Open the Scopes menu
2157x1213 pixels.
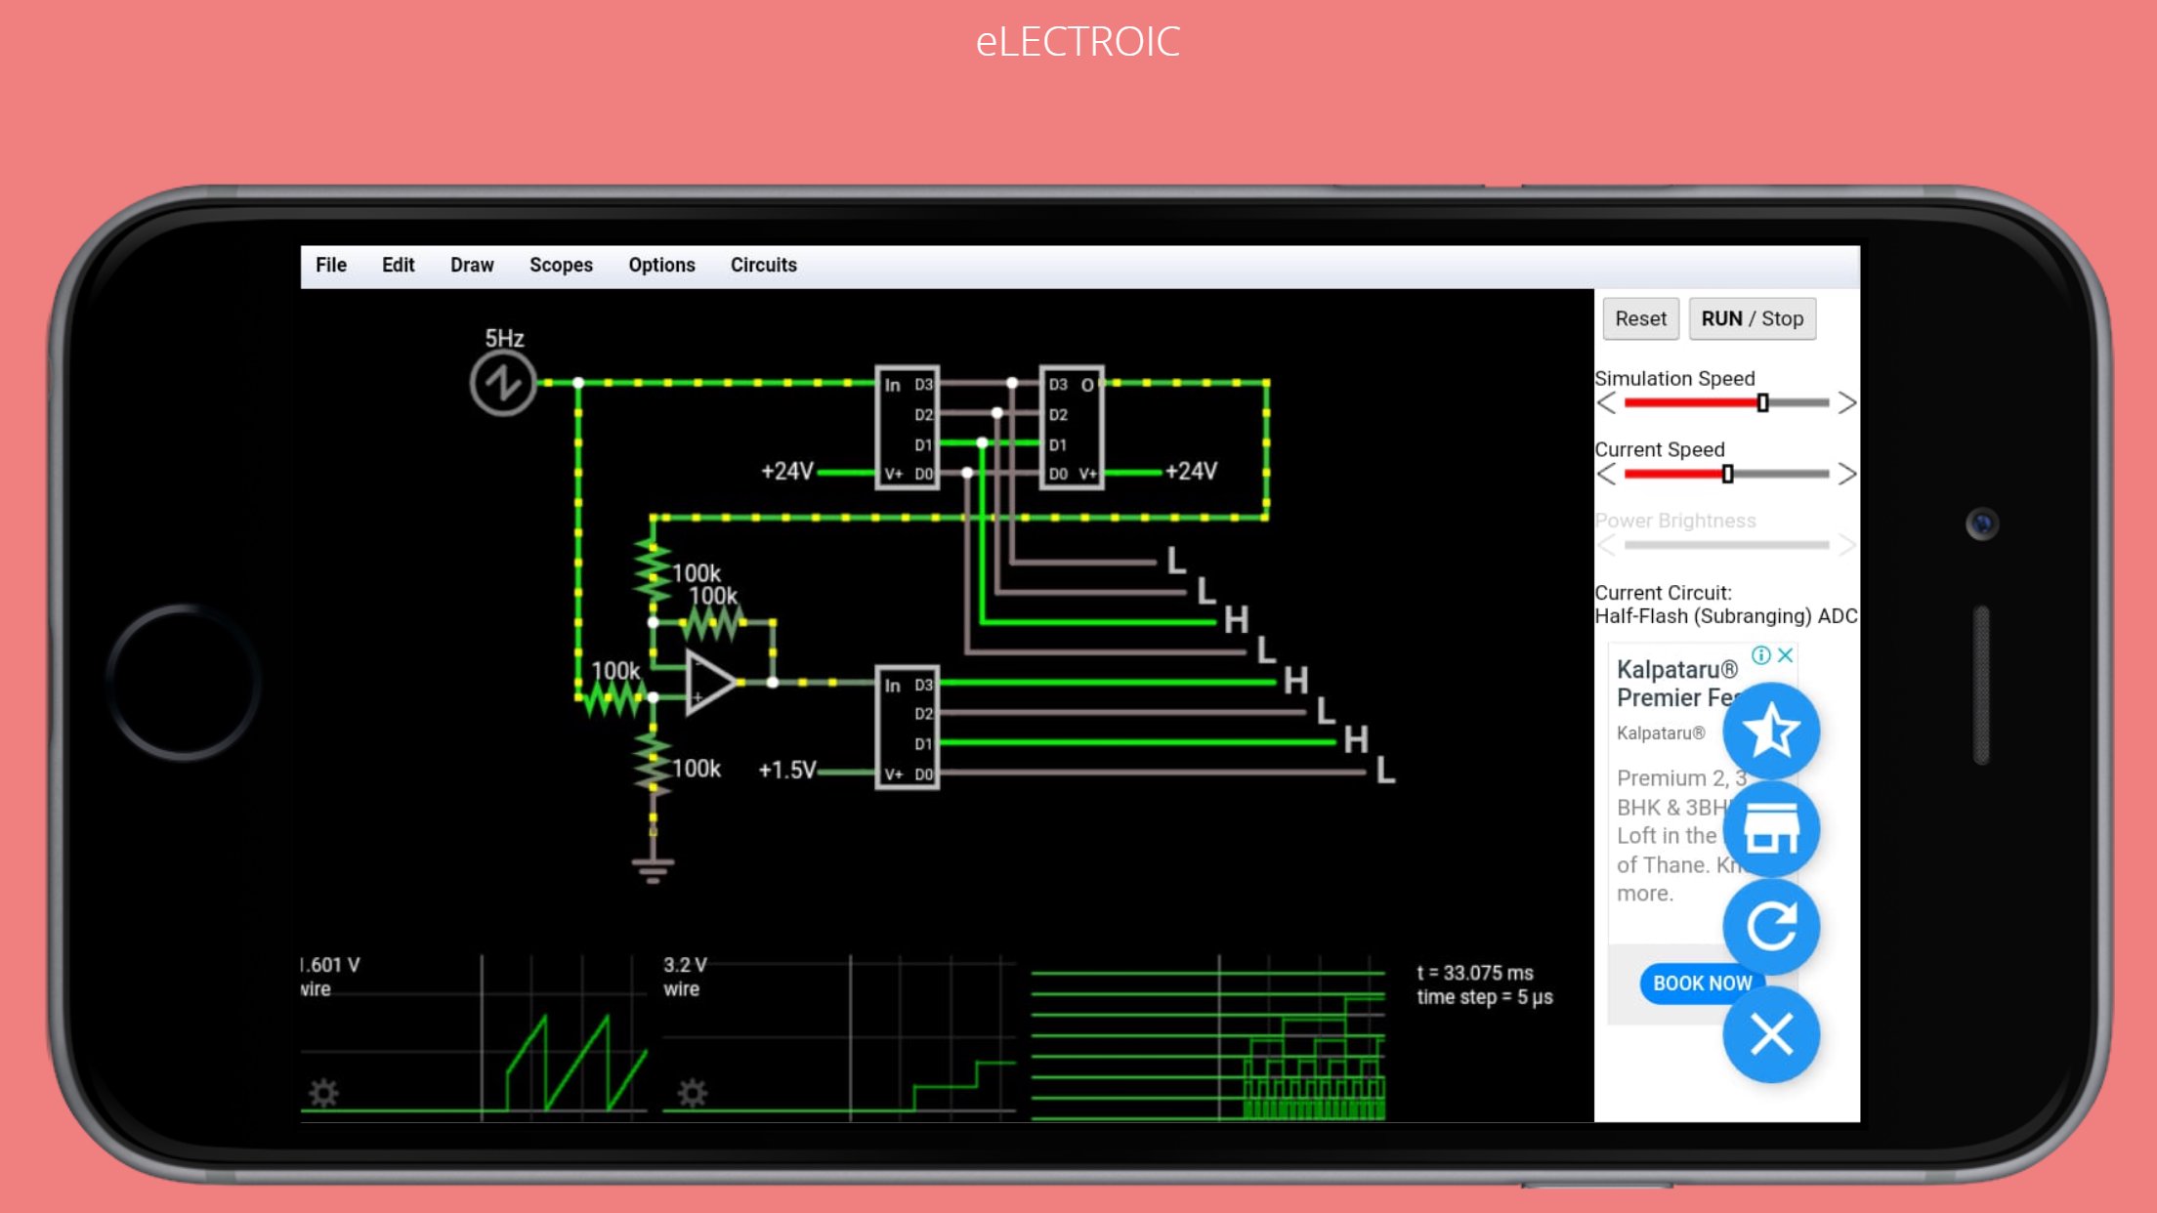click(561, 265)
